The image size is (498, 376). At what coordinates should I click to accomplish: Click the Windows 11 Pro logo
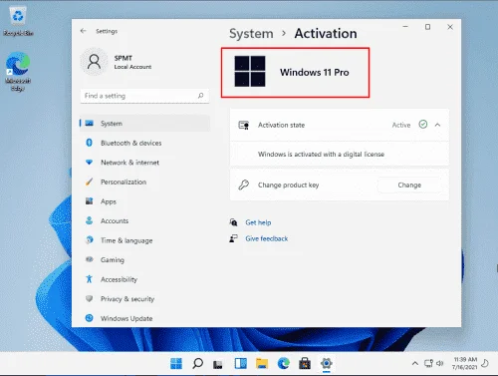click(250, 71)
